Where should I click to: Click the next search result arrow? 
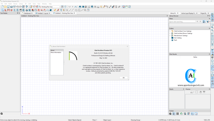pos(200,22)
